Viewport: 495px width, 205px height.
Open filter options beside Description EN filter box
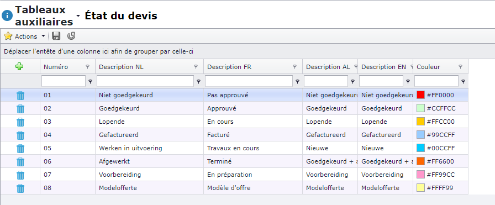[408, 81]
